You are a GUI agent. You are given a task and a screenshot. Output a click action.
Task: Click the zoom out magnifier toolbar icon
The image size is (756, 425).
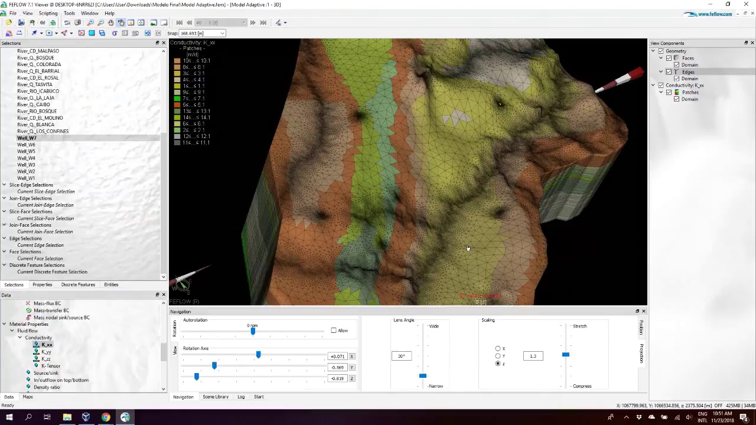pyautogui.click(x=100, y=22)
